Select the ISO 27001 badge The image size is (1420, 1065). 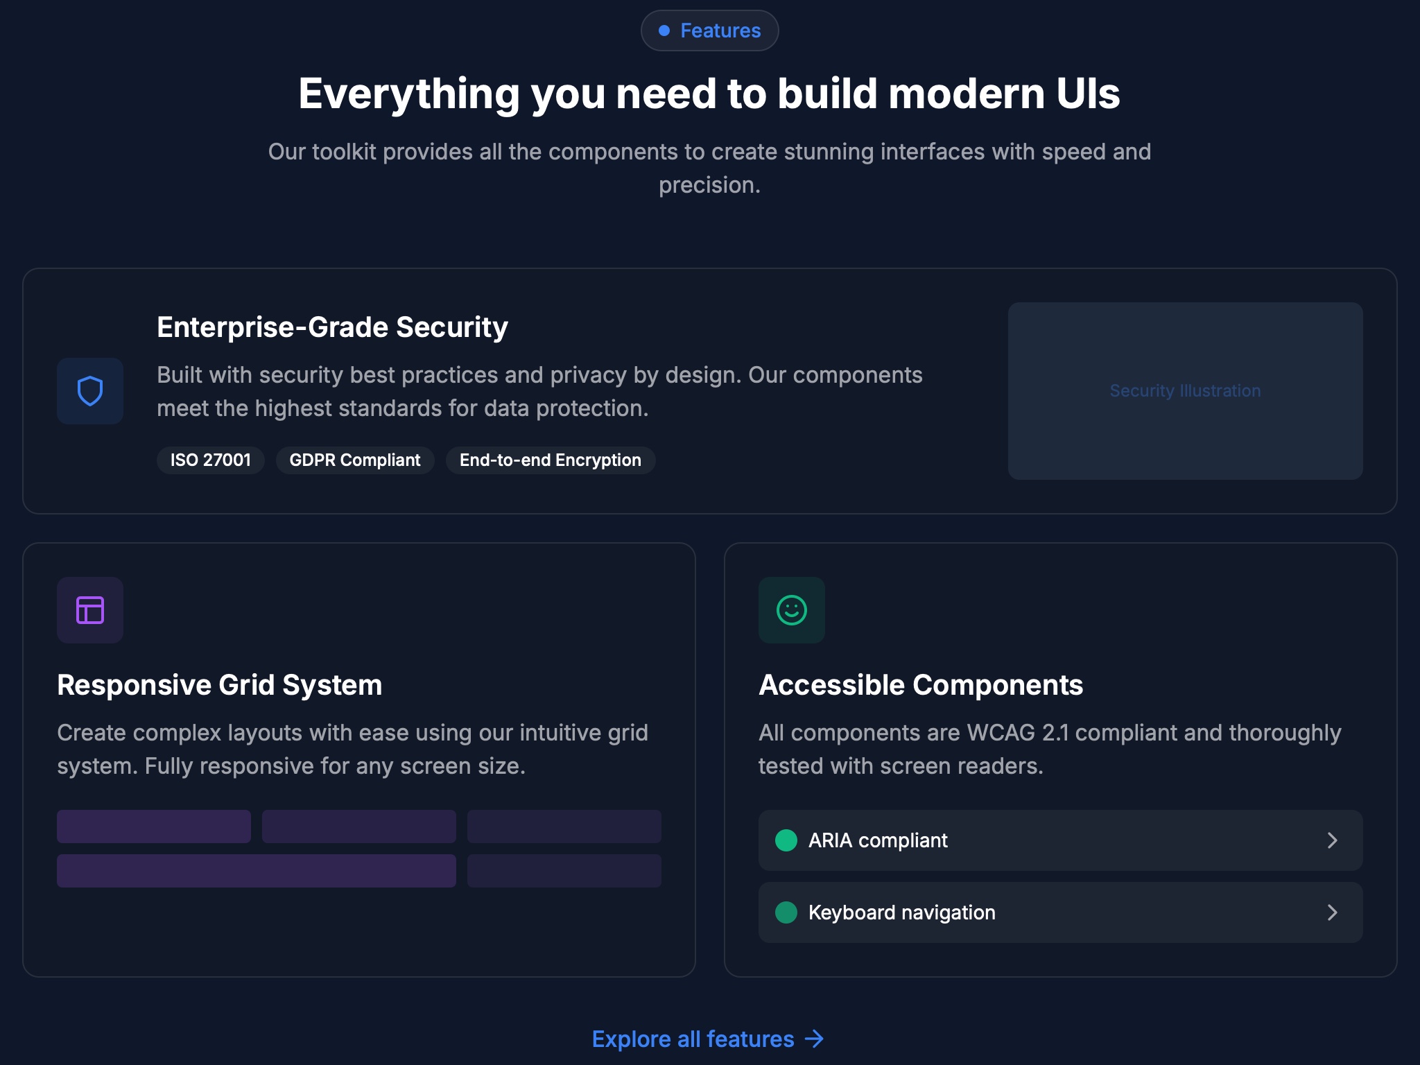click(210, 460)
